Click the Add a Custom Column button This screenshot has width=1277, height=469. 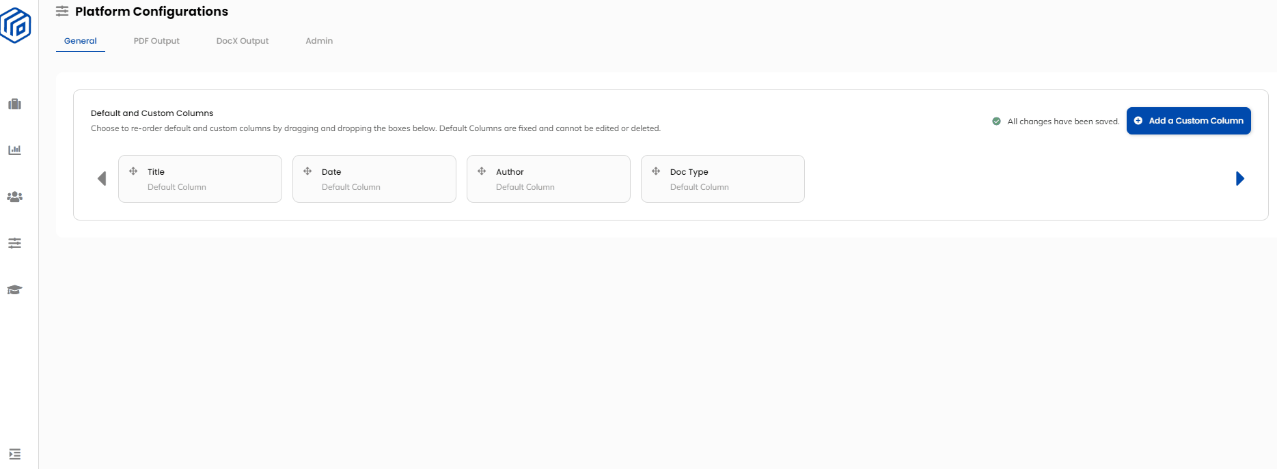(x=1189, y=120)
